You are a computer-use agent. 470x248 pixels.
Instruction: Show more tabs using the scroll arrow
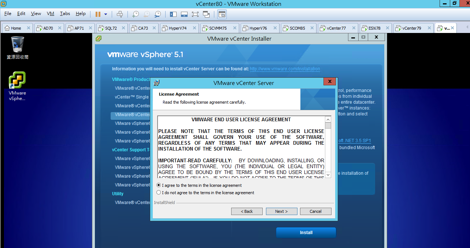467,28
